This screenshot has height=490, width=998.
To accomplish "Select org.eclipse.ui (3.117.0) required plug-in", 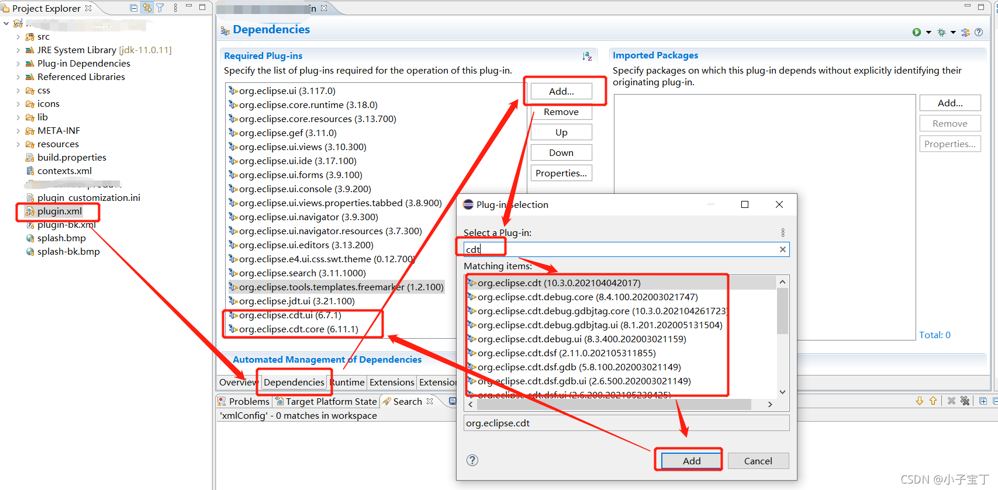I will (x=282, y=91).
